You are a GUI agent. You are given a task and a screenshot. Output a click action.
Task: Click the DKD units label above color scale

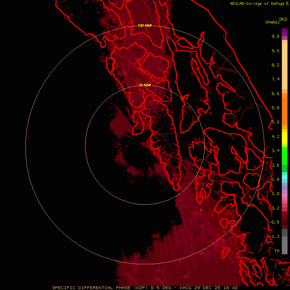[x=283, y=19]
